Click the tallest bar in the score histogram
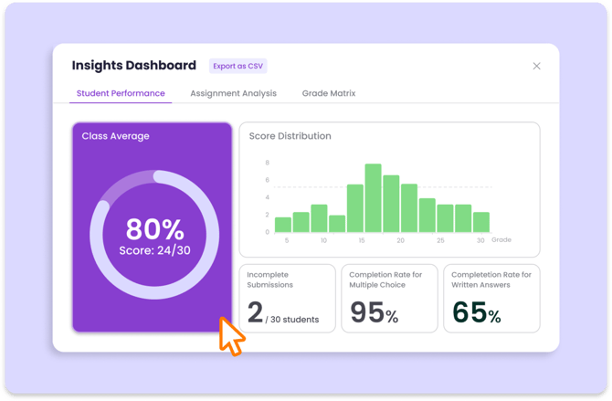This screenshot has width=612, height=401. coord(373,198)
